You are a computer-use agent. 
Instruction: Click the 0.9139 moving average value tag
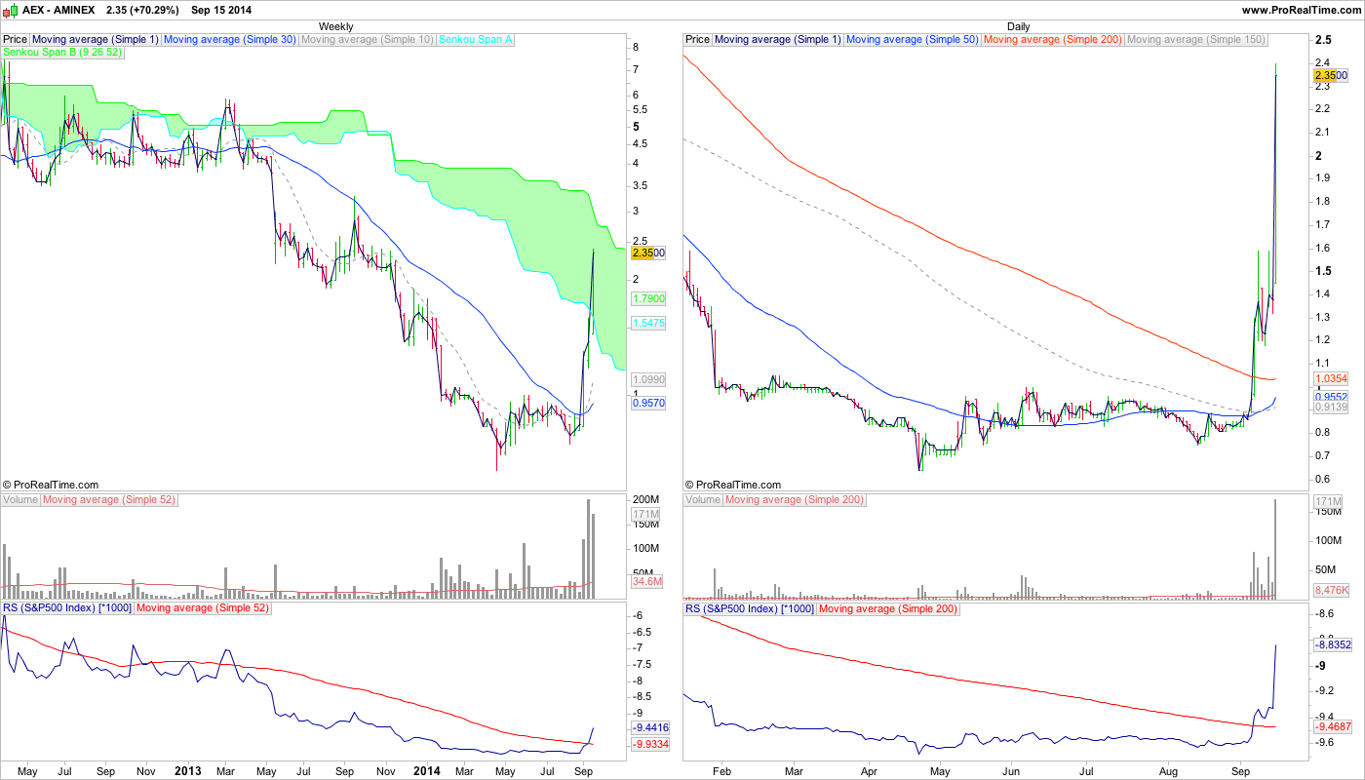point(1331,408)
